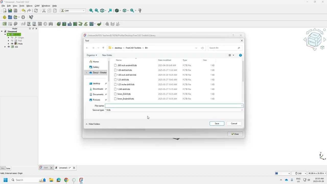The image size is (327, 184).
Task: Open the CAM workbench selector dropdown
Action: (x=73, y=11)
